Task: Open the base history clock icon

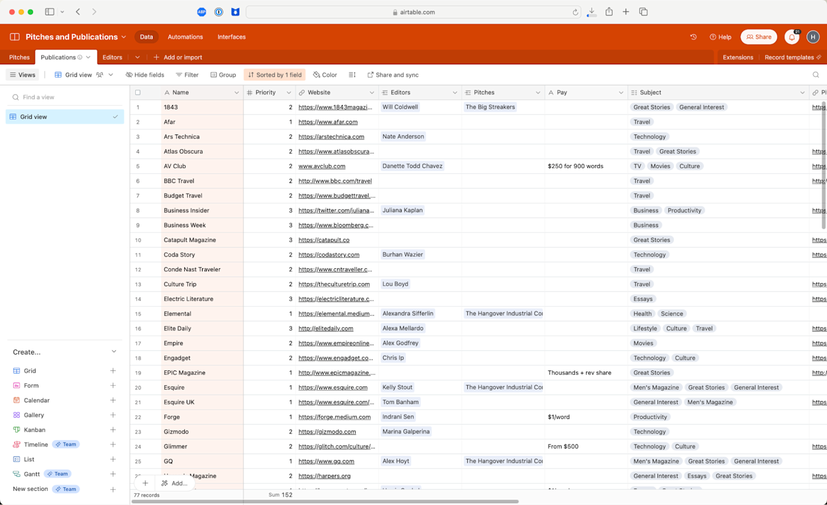Action: pos(693,37)
